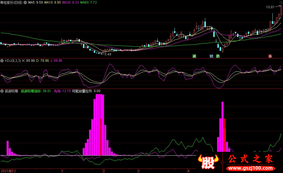Select the 粤桂股份(日线) chart title

click(x=11, y=2)
